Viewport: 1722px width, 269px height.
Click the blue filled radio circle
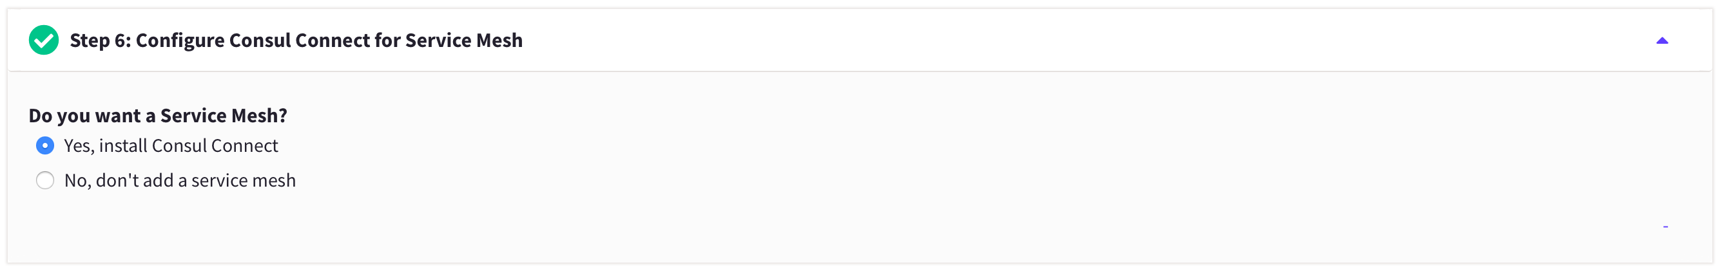click(x=44, y=145)
